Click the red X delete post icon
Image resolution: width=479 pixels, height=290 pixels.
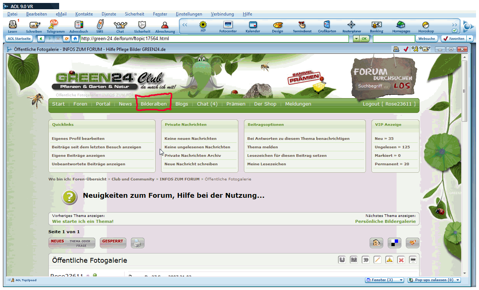click(x=401, y=260)
